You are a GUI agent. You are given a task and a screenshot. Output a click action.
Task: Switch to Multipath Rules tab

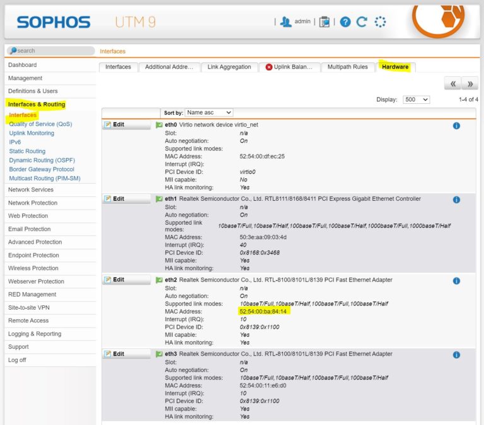coord(348,67)
